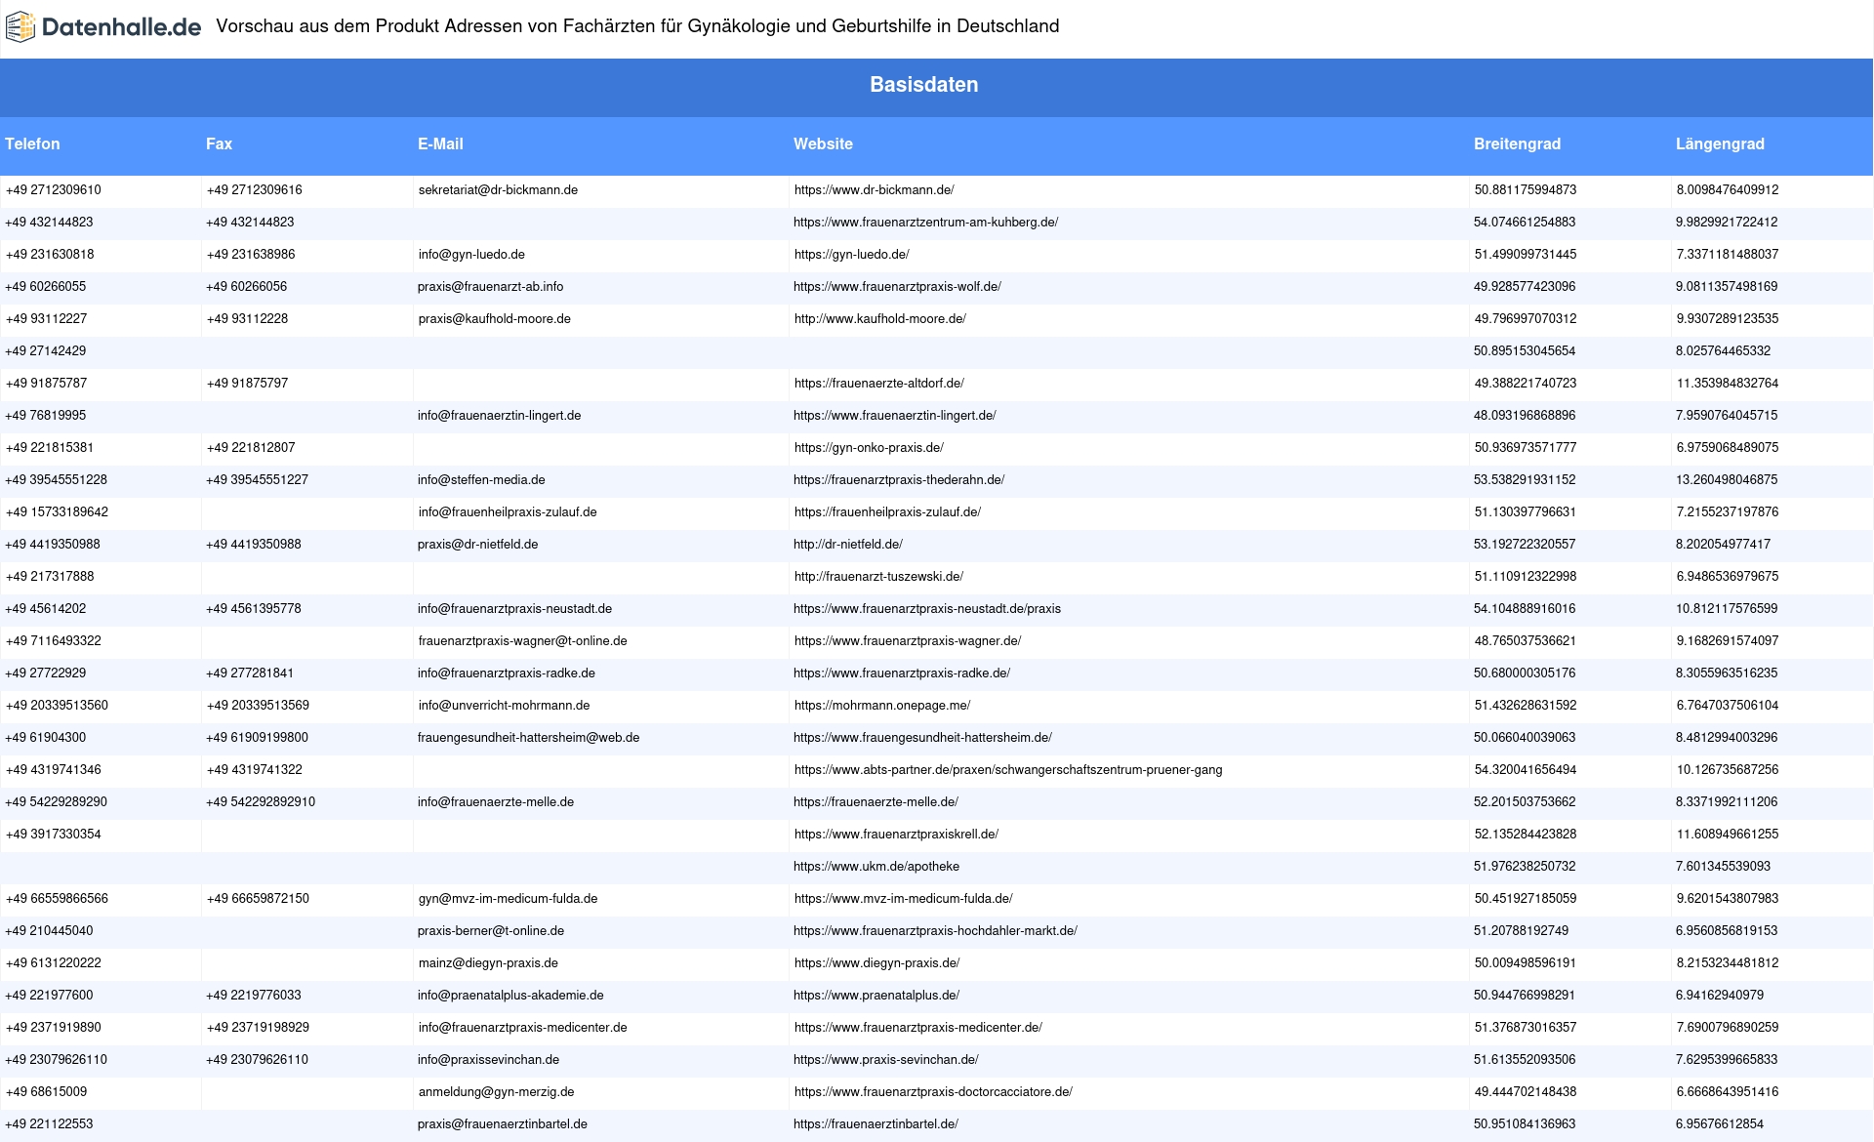
Task: Click the E-Mail column header
Action: tap(440, 144)
